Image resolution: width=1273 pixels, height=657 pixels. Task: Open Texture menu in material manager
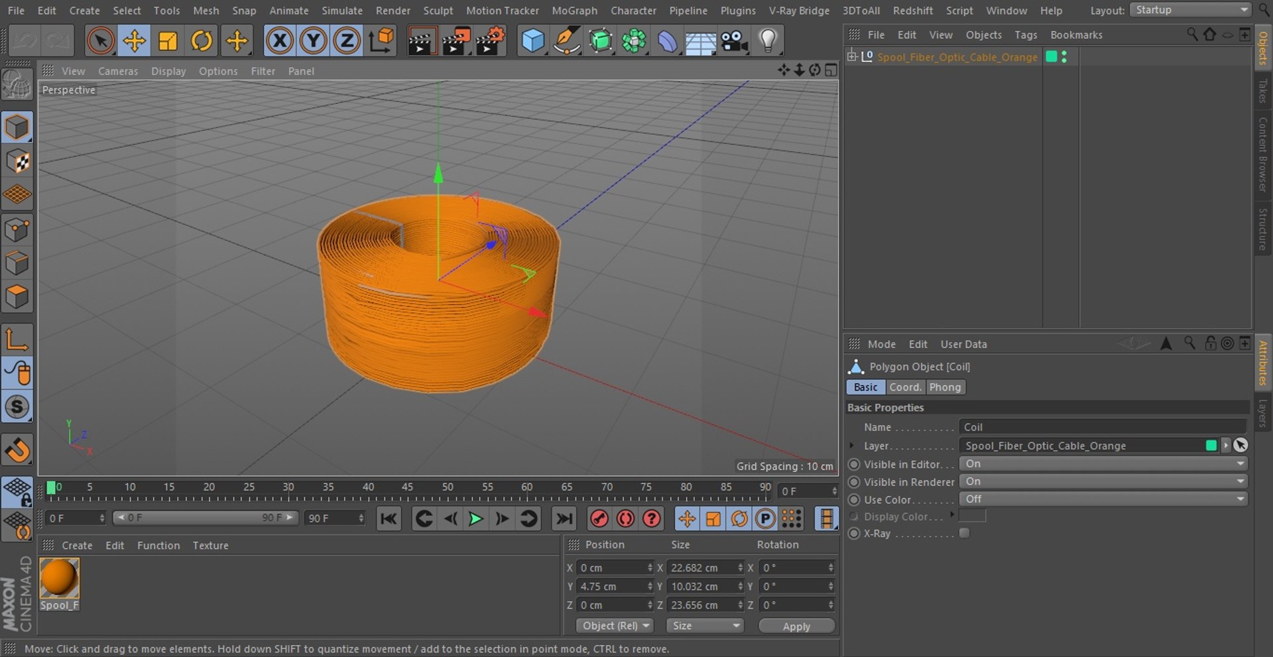(210, 545)
